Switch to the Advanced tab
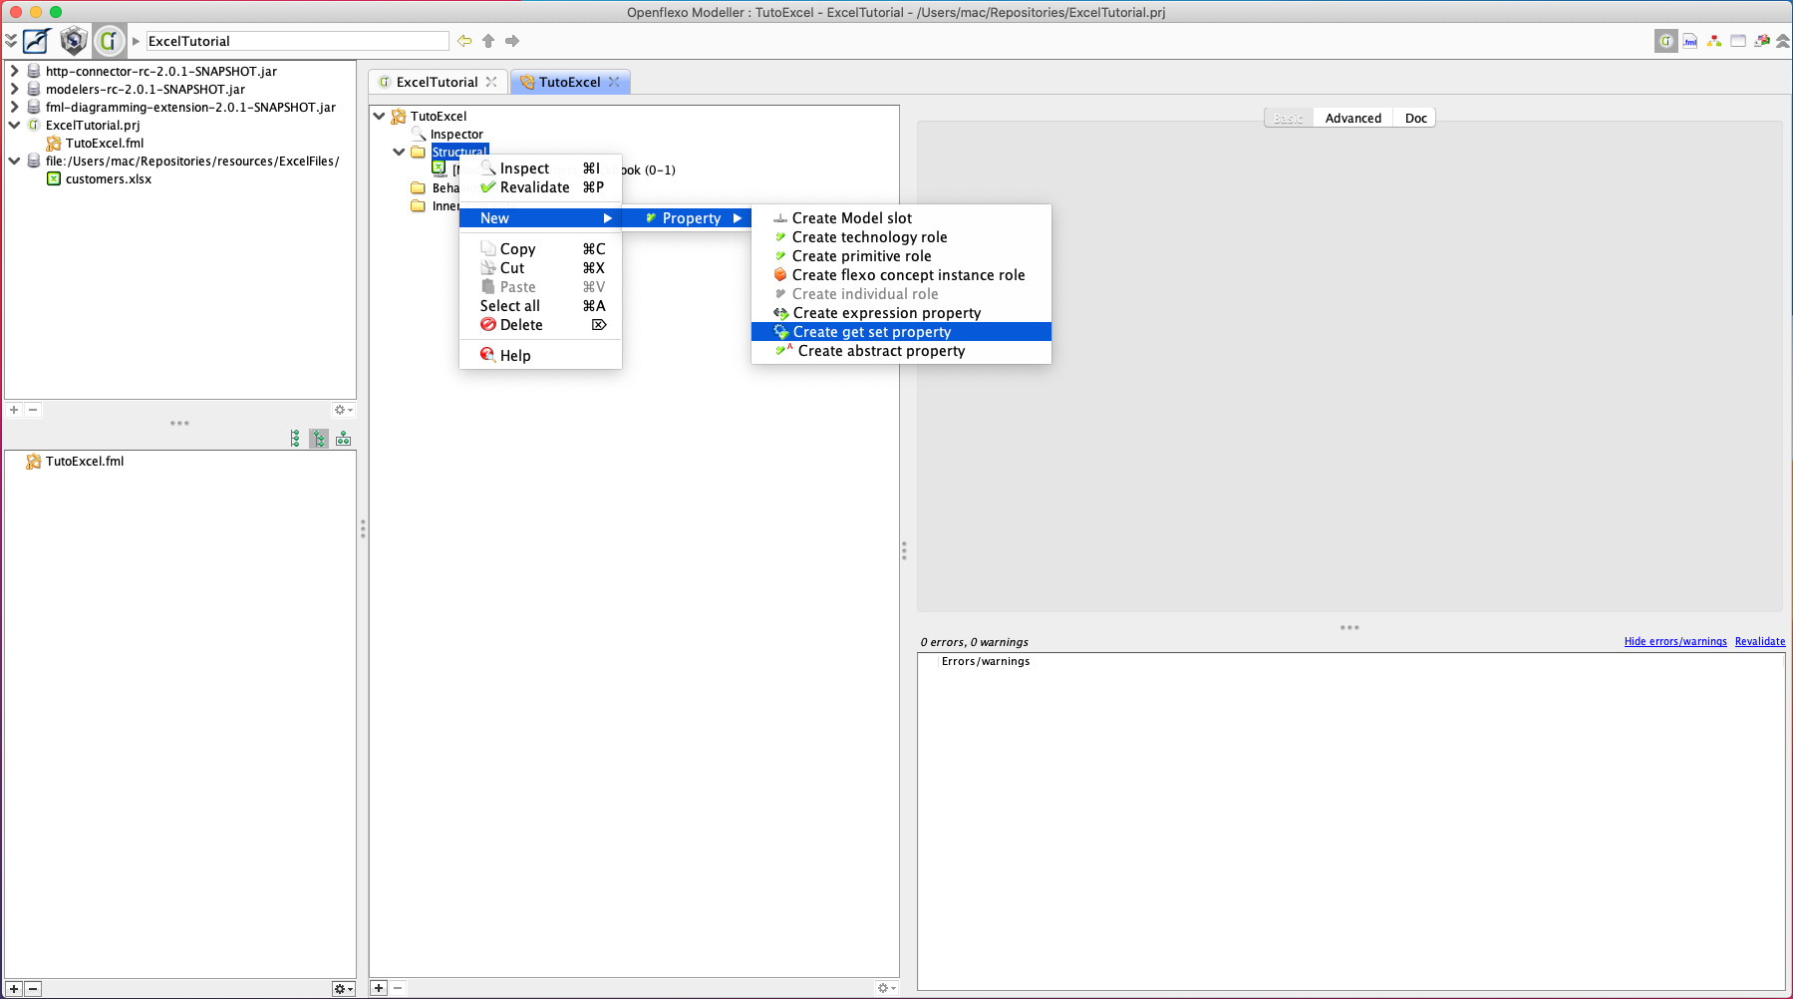The width and height of the screenshot is (1793, 999). click(1352, 118)
